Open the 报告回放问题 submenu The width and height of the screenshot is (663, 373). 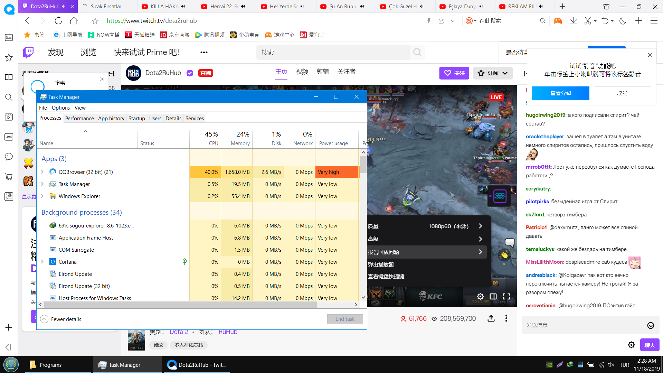click(427, 252)
